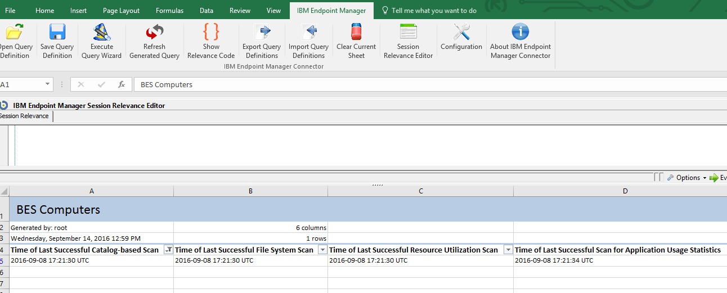This screenshot has height=293, width=727.
Task: Save Query Definition floppy icon
Action: tap(57, 31)
